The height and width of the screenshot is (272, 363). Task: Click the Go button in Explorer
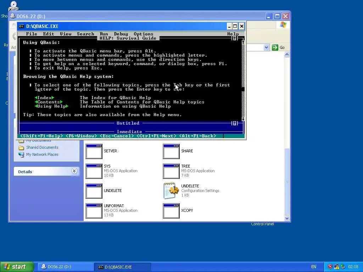[x=278, y=48]
